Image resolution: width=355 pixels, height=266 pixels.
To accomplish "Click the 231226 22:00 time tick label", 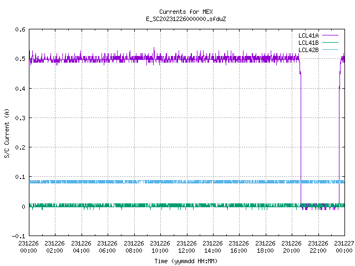I will pyautogui.click(x=318, y=247).
